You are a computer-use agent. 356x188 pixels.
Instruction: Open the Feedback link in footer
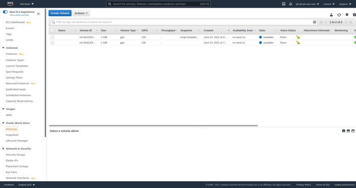8,185
